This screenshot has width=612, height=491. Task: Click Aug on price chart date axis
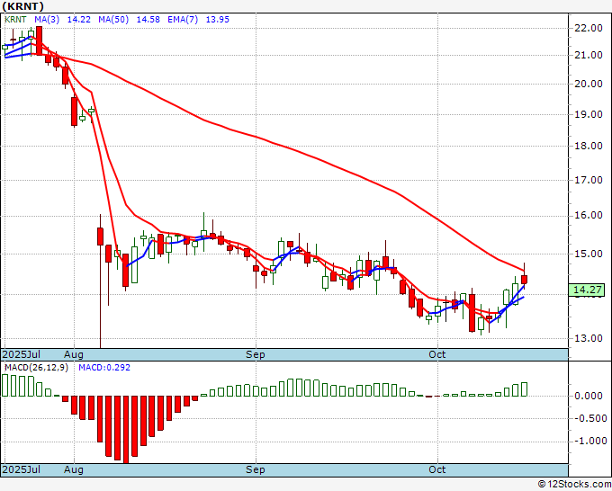(74, 354)
